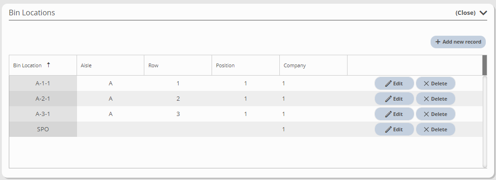The image size is (496, 180).
Task: Select the SPO bin location cell
Action: 43,129
